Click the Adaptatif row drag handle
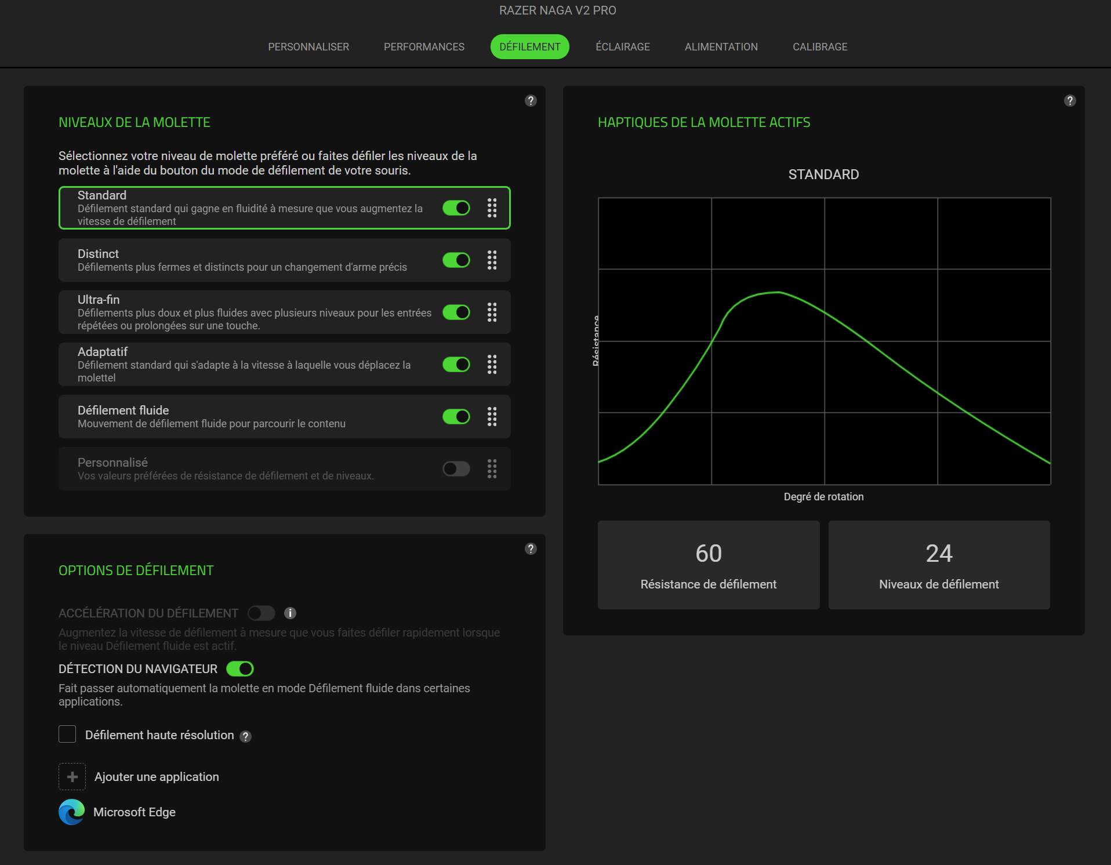The width and height of the screenshot is (1111, 865). coord(492,364)
